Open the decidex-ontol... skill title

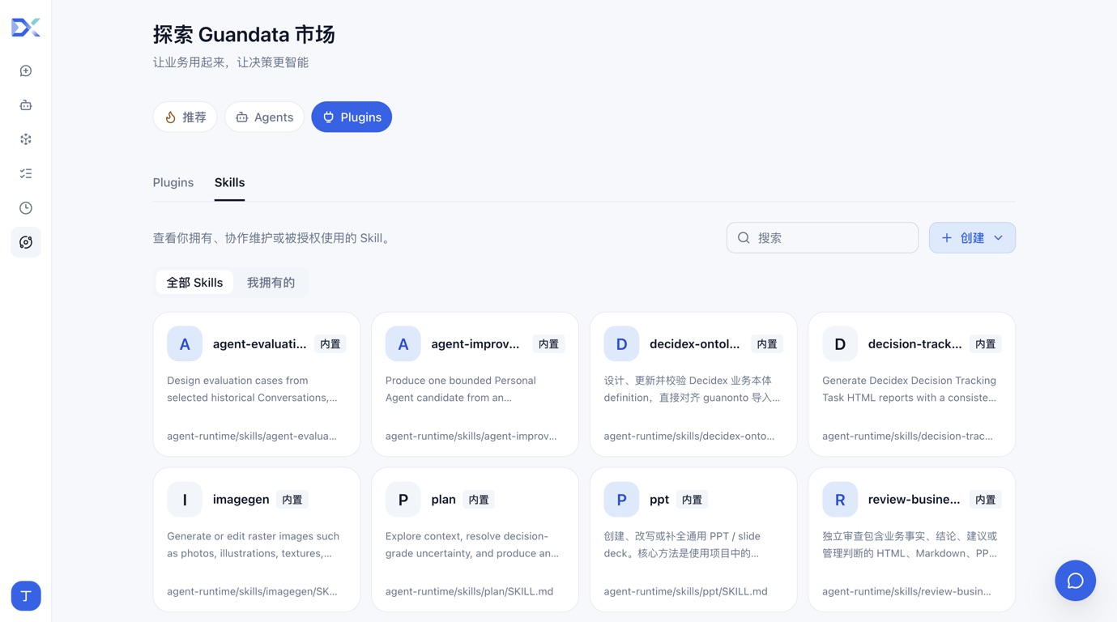coord(695,344)
